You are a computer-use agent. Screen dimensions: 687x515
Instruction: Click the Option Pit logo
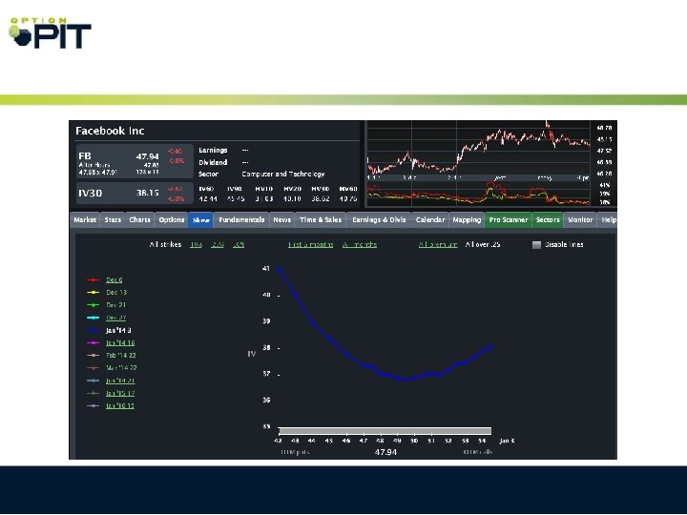tap(50, 33)
